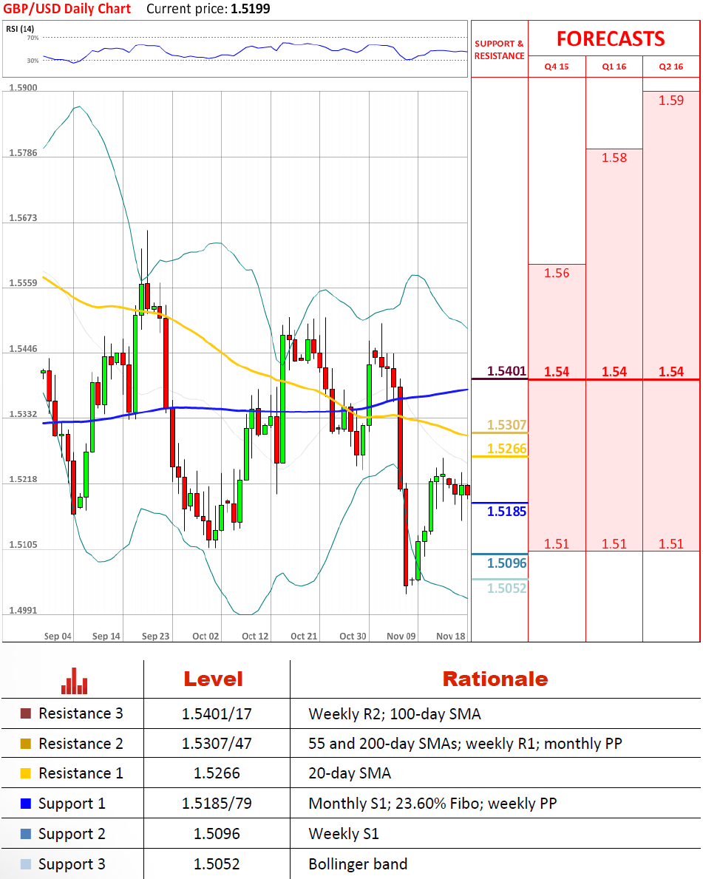Image resolution: width=703 pixels, height=879 pixels.
Task: Click the Resistance 2 gold color swatch
Action: click(26, 744)
